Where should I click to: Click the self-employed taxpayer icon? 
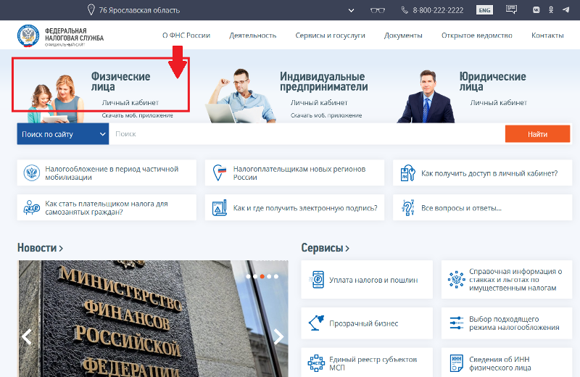[31, 207]
